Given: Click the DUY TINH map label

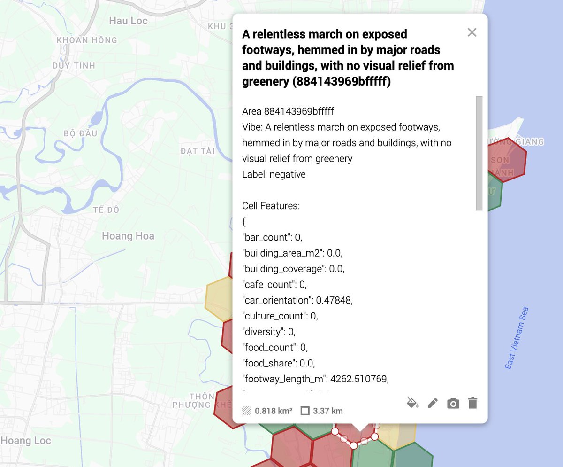Looking at the screenshot, I should [74, 65].
